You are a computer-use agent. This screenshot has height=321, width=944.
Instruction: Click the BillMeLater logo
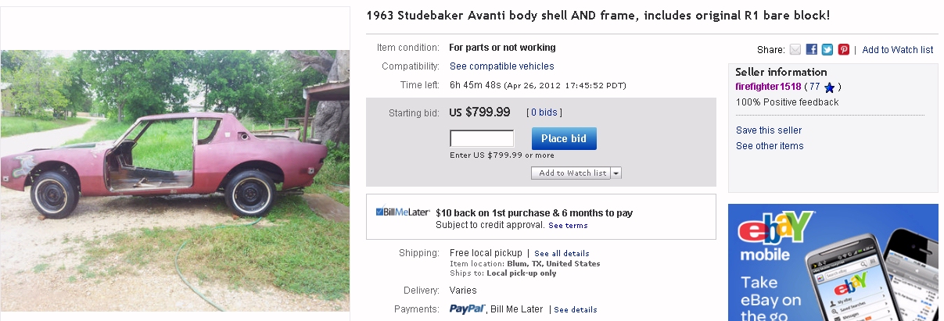pyautogui.click(x=402, y=212)
